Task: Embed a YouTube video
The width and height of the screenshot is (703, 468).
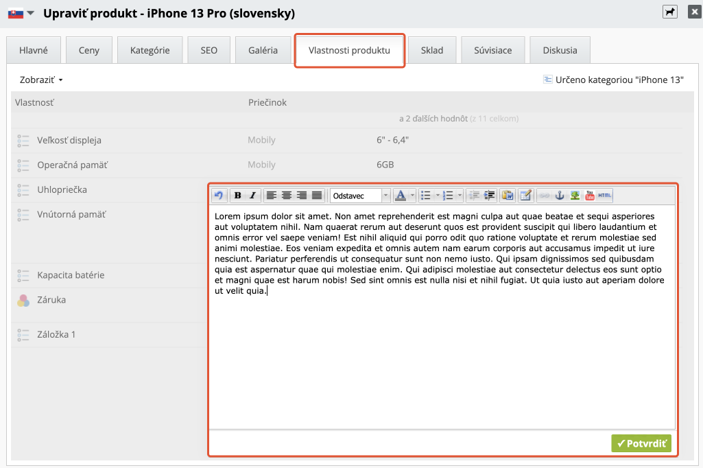Action: tap(590, 195)
